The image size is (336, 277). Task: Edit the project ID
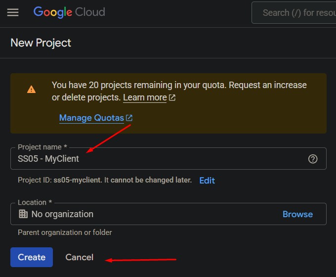207,181
